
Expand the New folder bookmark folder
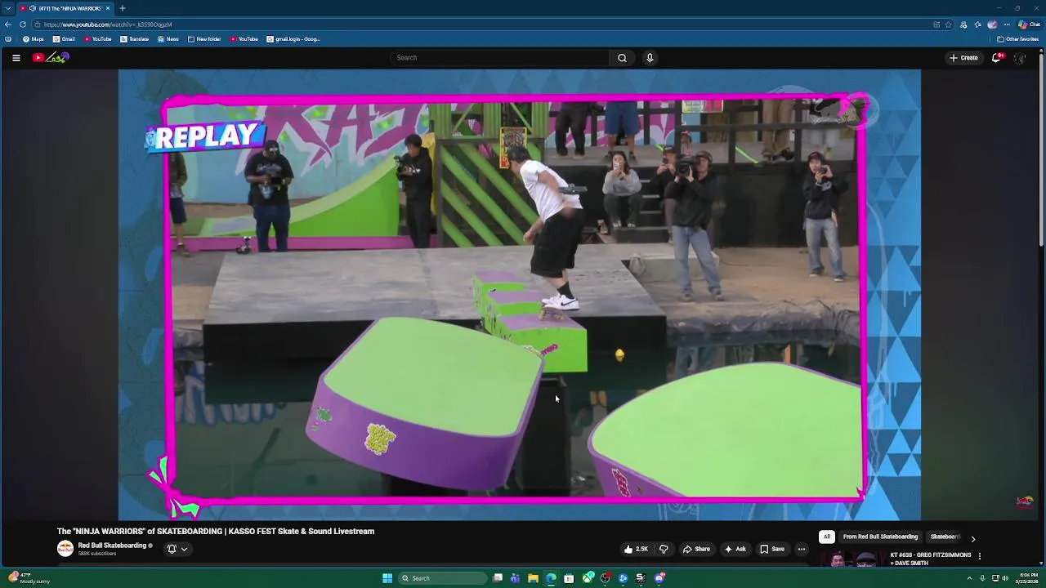point(204,39)
